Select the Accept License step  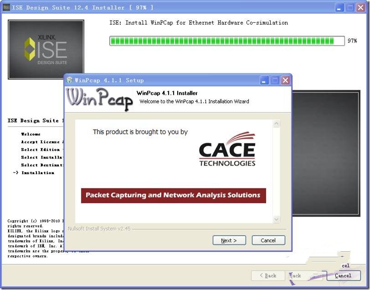pos(42,142)
